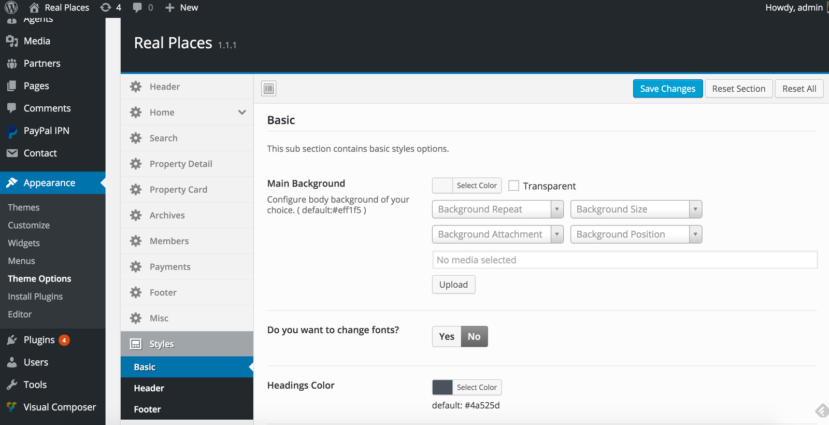829x425 pixels.
Task: Click the WordPress logo icon
Action: click(x=11, y=7)
